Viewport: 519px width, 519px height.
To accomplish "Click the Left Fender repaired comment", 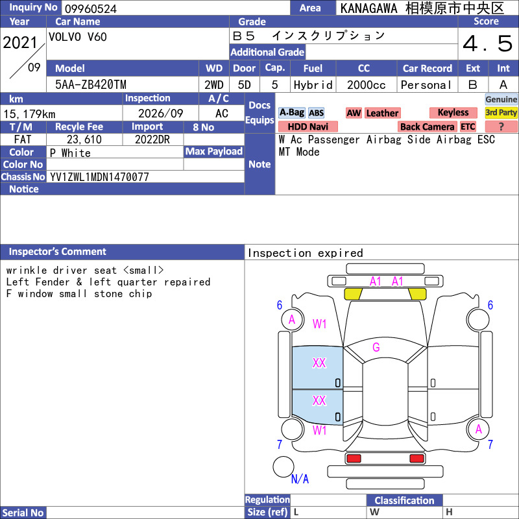I will click(x=108, y=282).
